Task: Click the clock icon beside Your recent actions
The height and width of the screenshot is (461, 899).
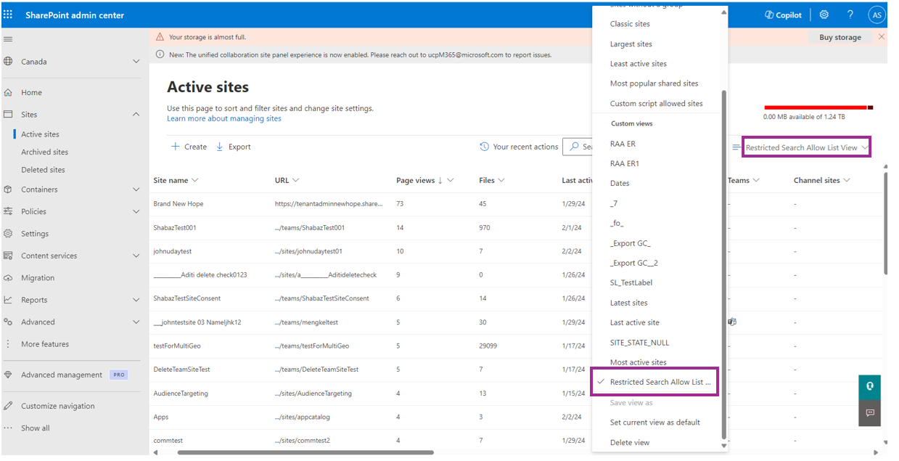Action: click(485, 146)
